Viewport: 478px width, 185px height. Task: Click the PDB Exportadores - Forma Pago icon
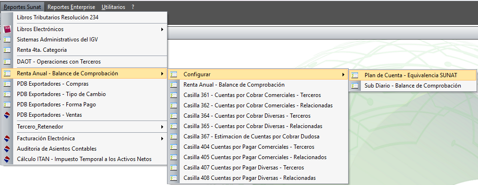(7, 105)
